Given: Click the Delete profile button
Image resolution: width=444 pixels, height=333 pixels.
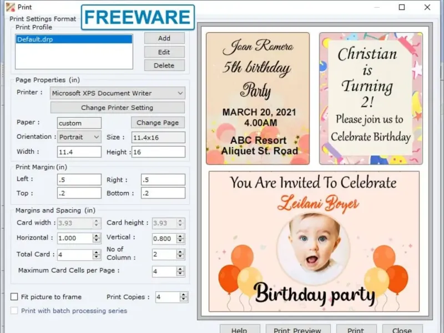Looking at the screenshot, I should pyautogui.click(x=164, y=65).
